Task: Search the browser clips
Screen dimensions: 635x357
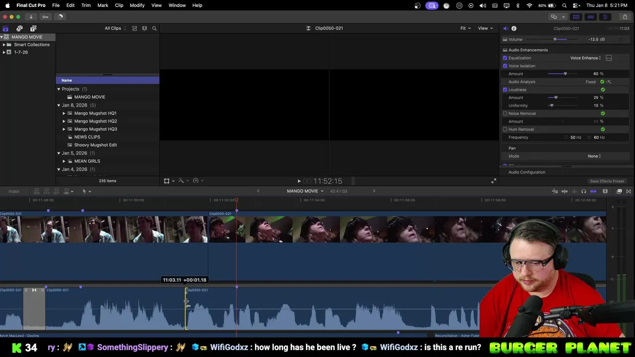Action: [154, 28]
